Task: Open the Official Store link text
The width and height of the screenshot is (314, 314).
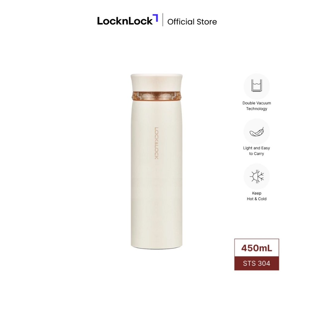Action: click(192, 22)
